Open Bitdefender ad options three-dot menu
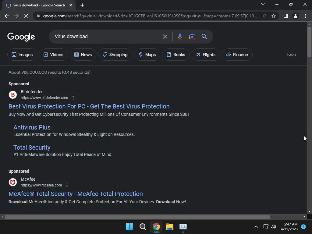This screenshot has width=312, height=234. 73,98
